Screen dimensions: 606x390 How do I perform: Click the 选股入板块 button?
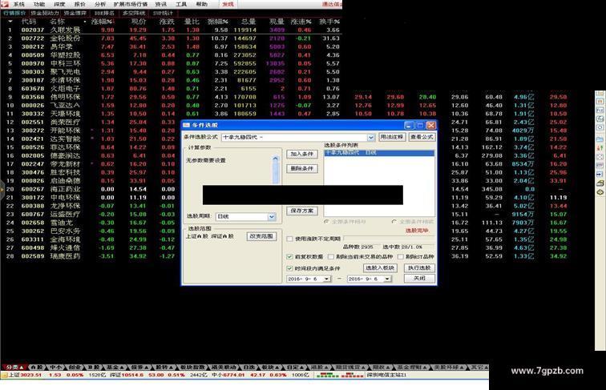380,268
